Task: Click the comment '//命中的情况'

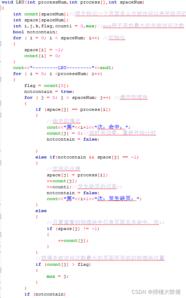Action: 64,121
